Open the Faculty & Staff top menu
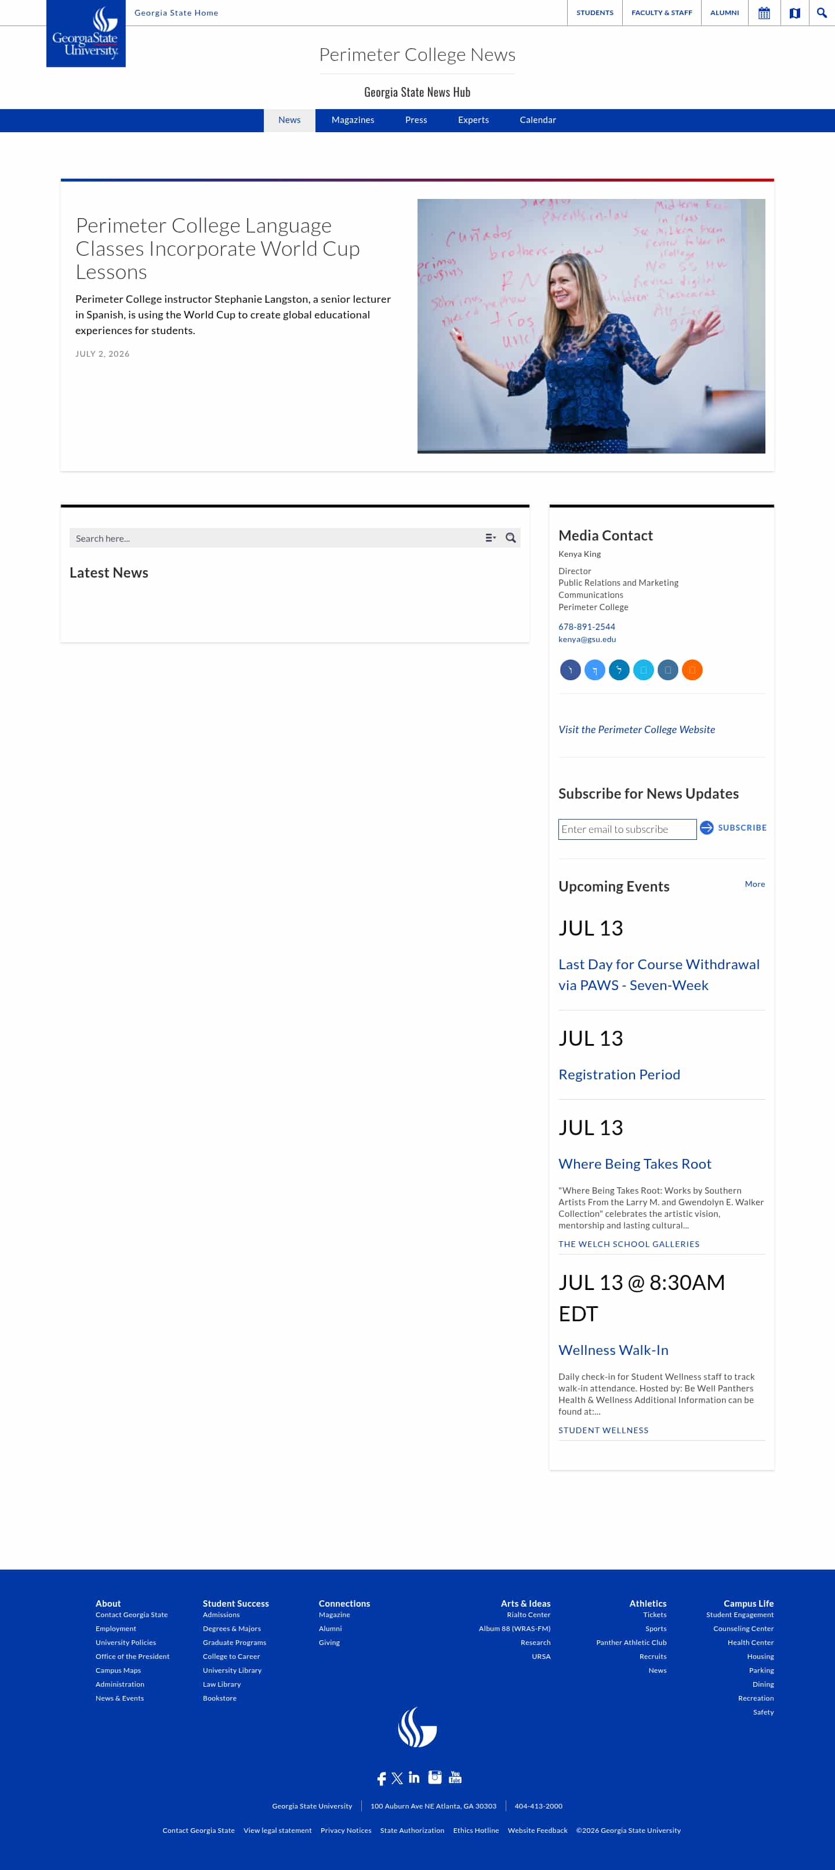The height and width of the screenshot is (1870, 835). [x=662, y=13]
